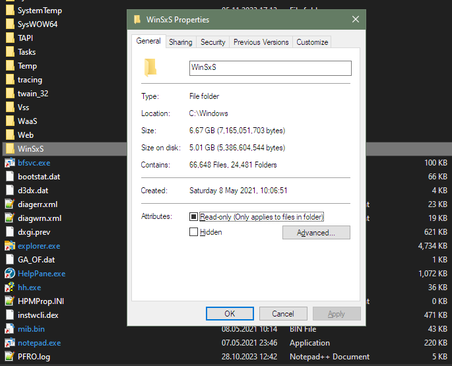452x366 pixels.
Task: Click the d3dx.dat file icon
Action: (10, 190)
